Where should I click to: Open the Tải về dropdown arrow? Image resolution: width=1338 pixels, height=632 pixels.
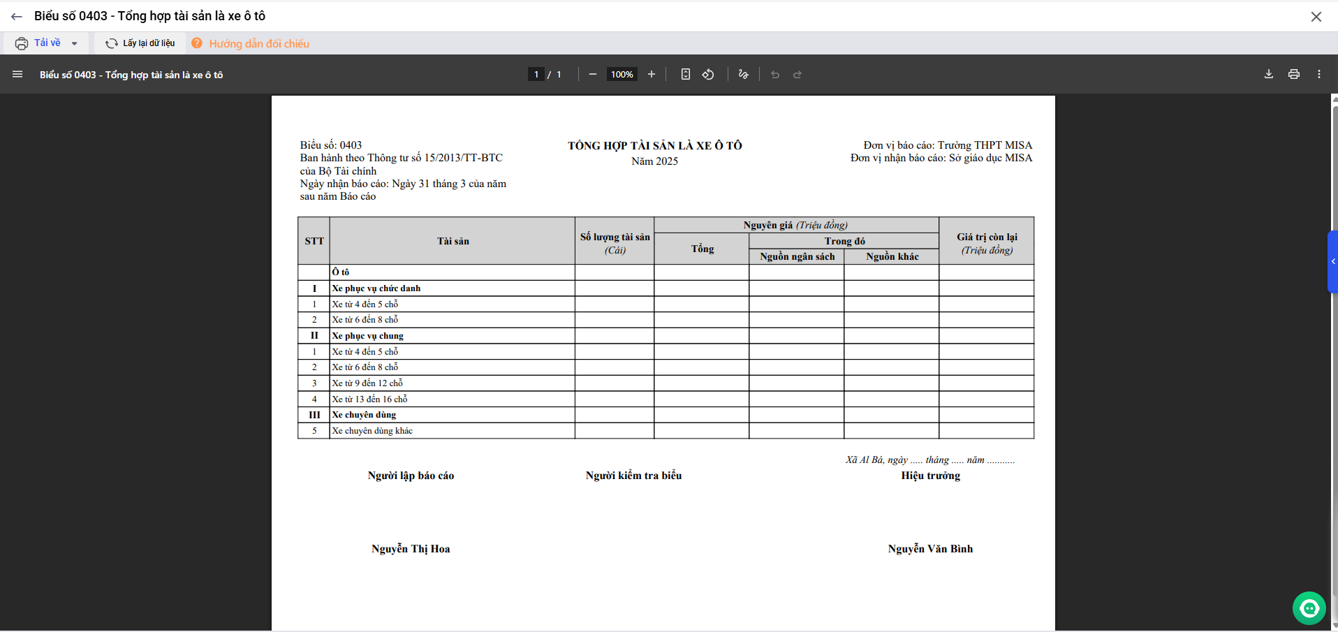click(x=75, y=43)
